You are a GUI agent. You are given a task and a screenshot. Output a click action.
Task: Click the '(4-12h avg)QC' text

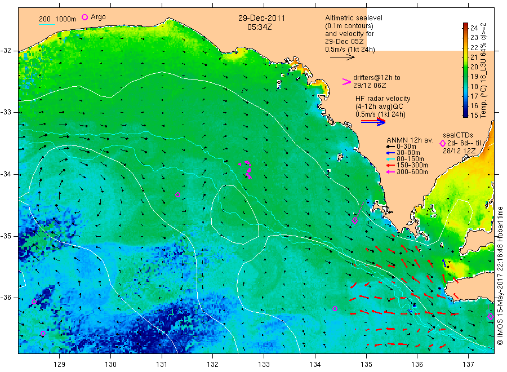379,107
